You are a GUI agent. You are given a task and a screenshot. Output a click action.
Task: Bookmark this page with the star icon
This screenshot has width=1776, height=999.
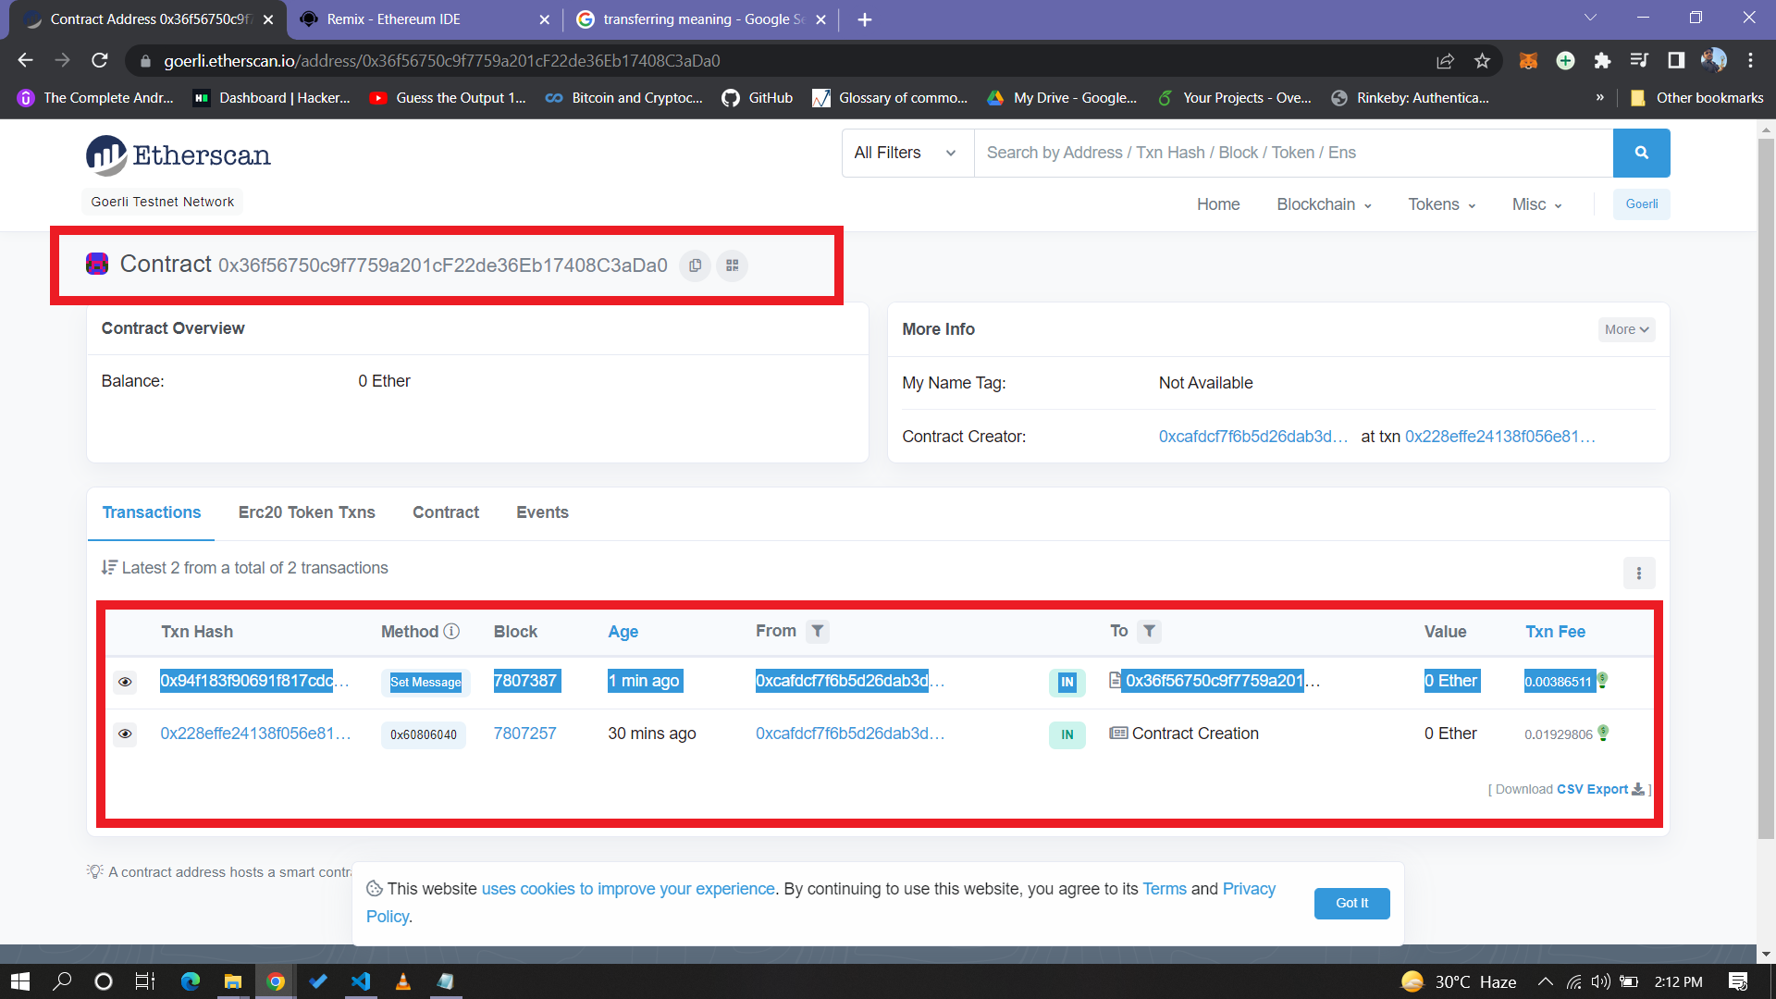tap(1482, 61)
